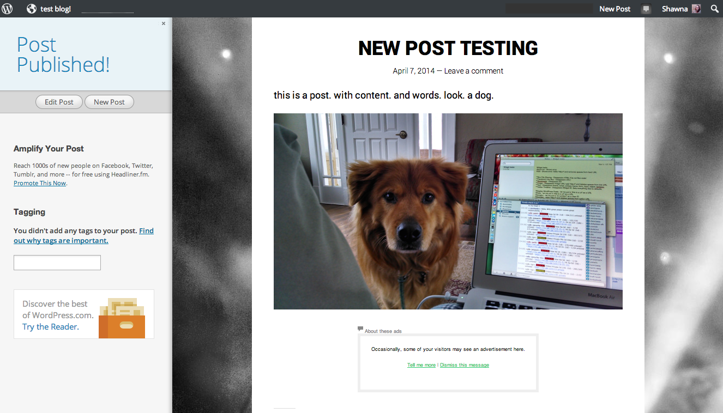Click New Post in the admin bar
Image resolution: width=723 pixels, height=413 pixels.
point(614,9)
